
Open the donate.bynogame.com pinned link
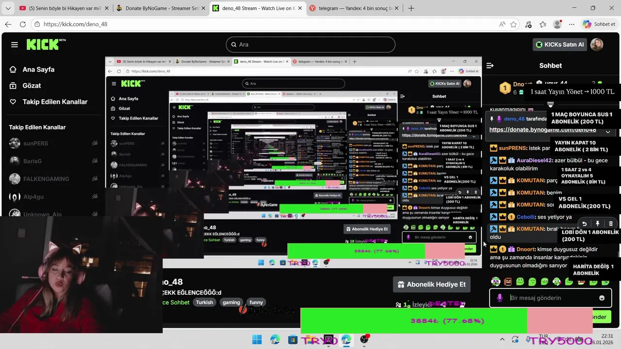point(542,129)
